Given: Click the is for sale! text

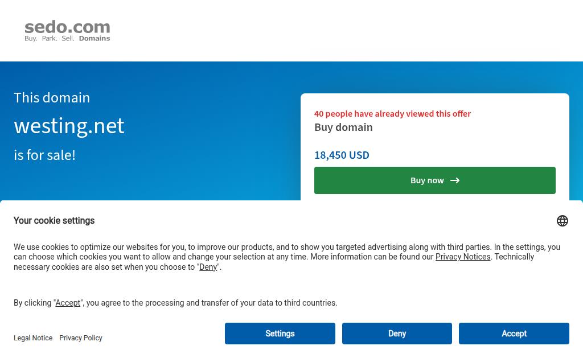Looking at the screenshot, I should (44, 155).
